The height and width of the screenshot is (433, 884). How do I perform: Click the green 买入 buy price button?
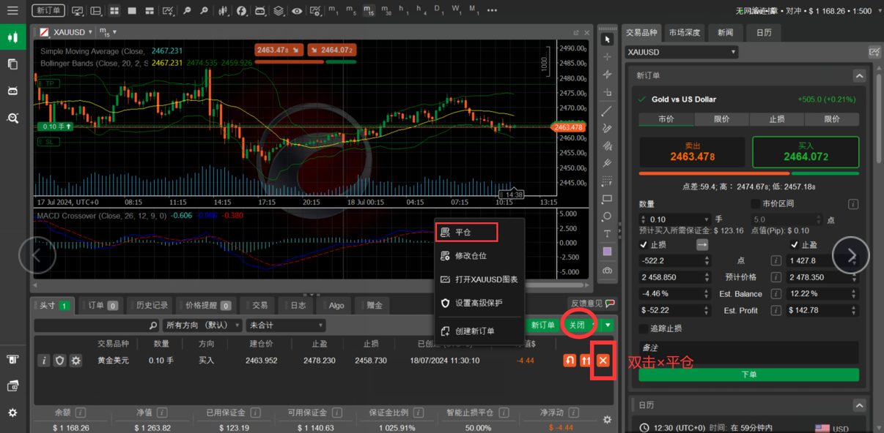[x=806, y=152]
